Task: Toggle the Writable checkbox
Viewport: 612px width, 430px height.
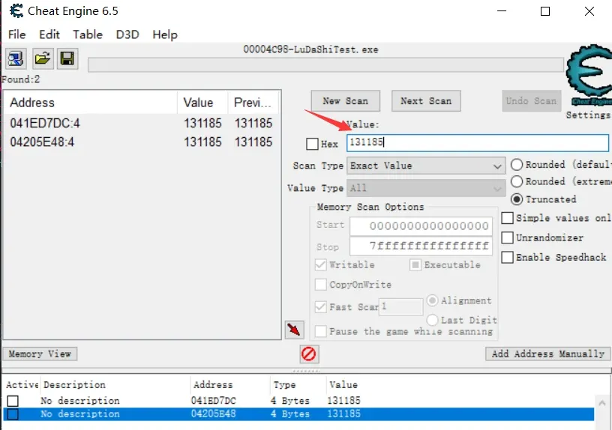Action: 320,264
